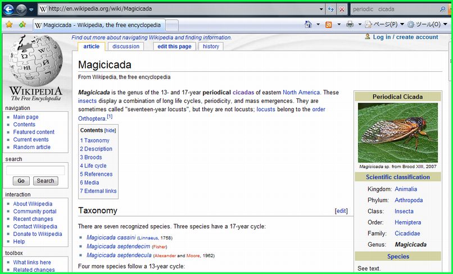Click the [1] footnote reference
The width and height of the screenshot is (453, 274).
(x=110, y=117)
